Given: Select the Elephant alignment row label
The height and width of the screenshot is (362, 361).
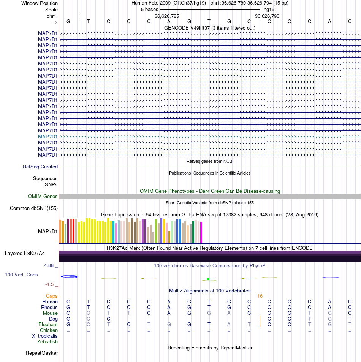Looking at the screenshot, I should [x=48, y=325].
